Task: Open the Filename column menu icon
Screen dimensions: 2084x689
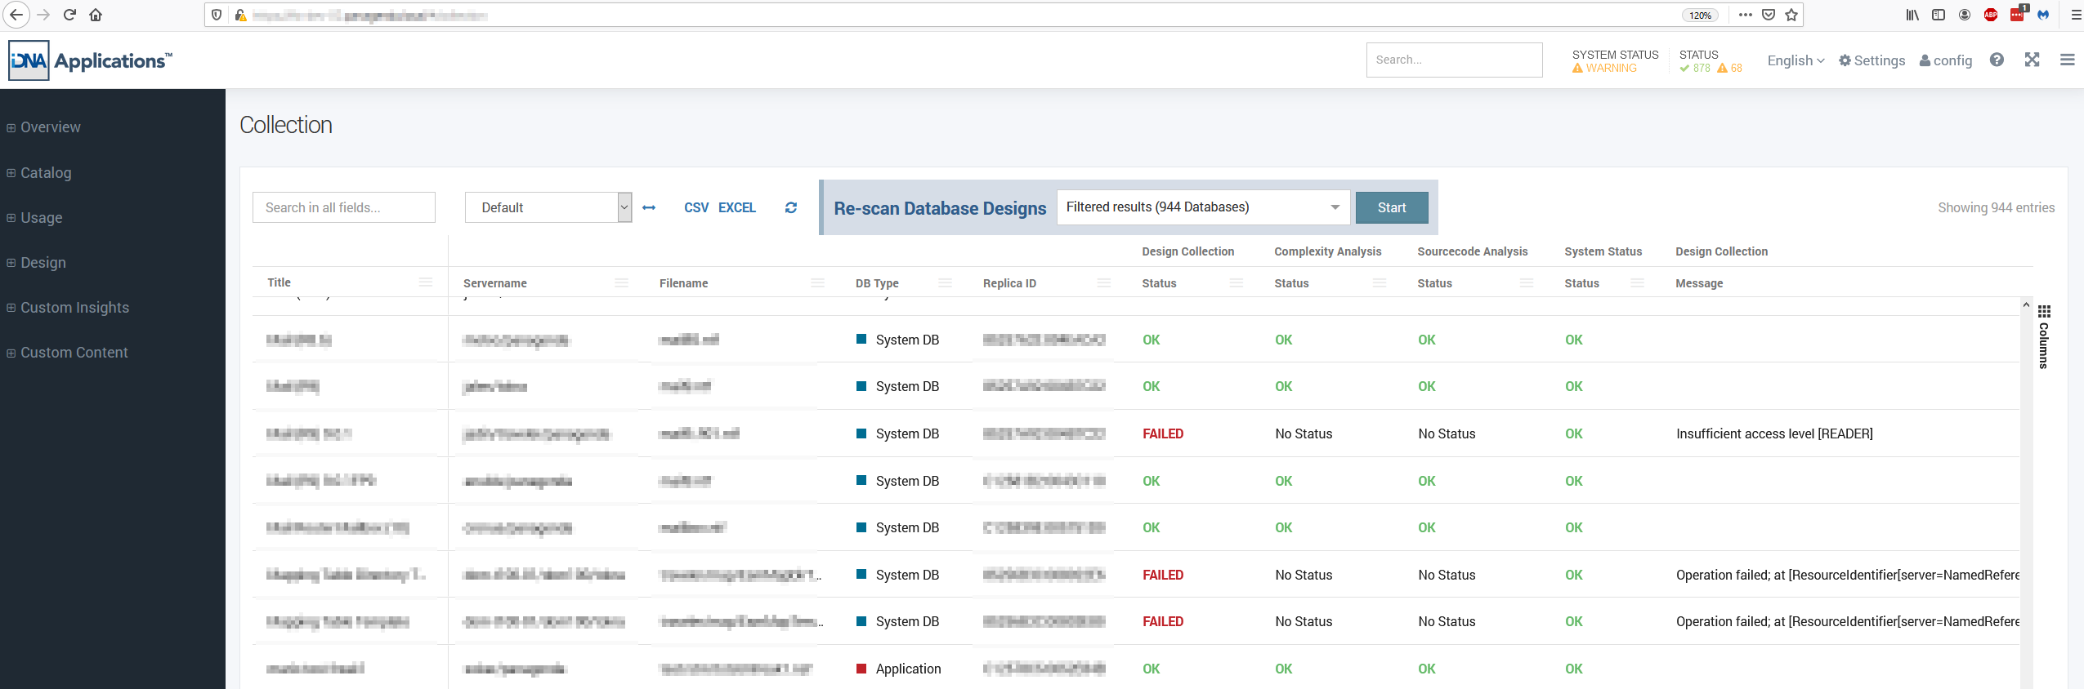Action: pyautogui.click(x=818, y=282)
